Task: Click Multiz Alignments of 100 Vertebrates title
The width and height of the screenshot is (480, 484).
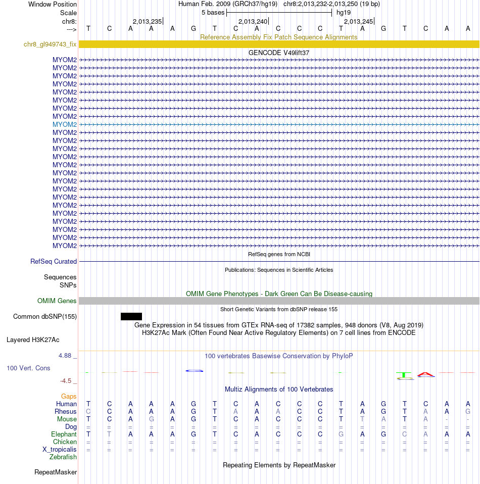Action: (279, 389)
